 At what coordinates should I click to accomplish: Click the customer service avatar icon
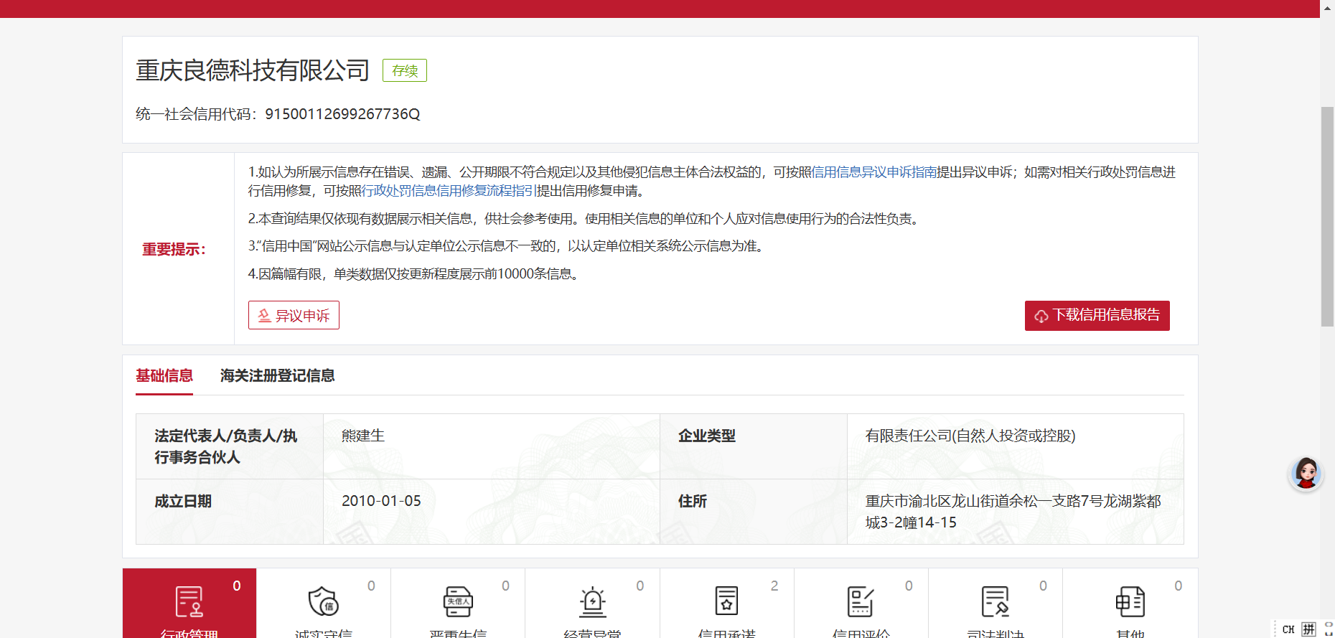pyautogui.click(x=1306, y=474)
